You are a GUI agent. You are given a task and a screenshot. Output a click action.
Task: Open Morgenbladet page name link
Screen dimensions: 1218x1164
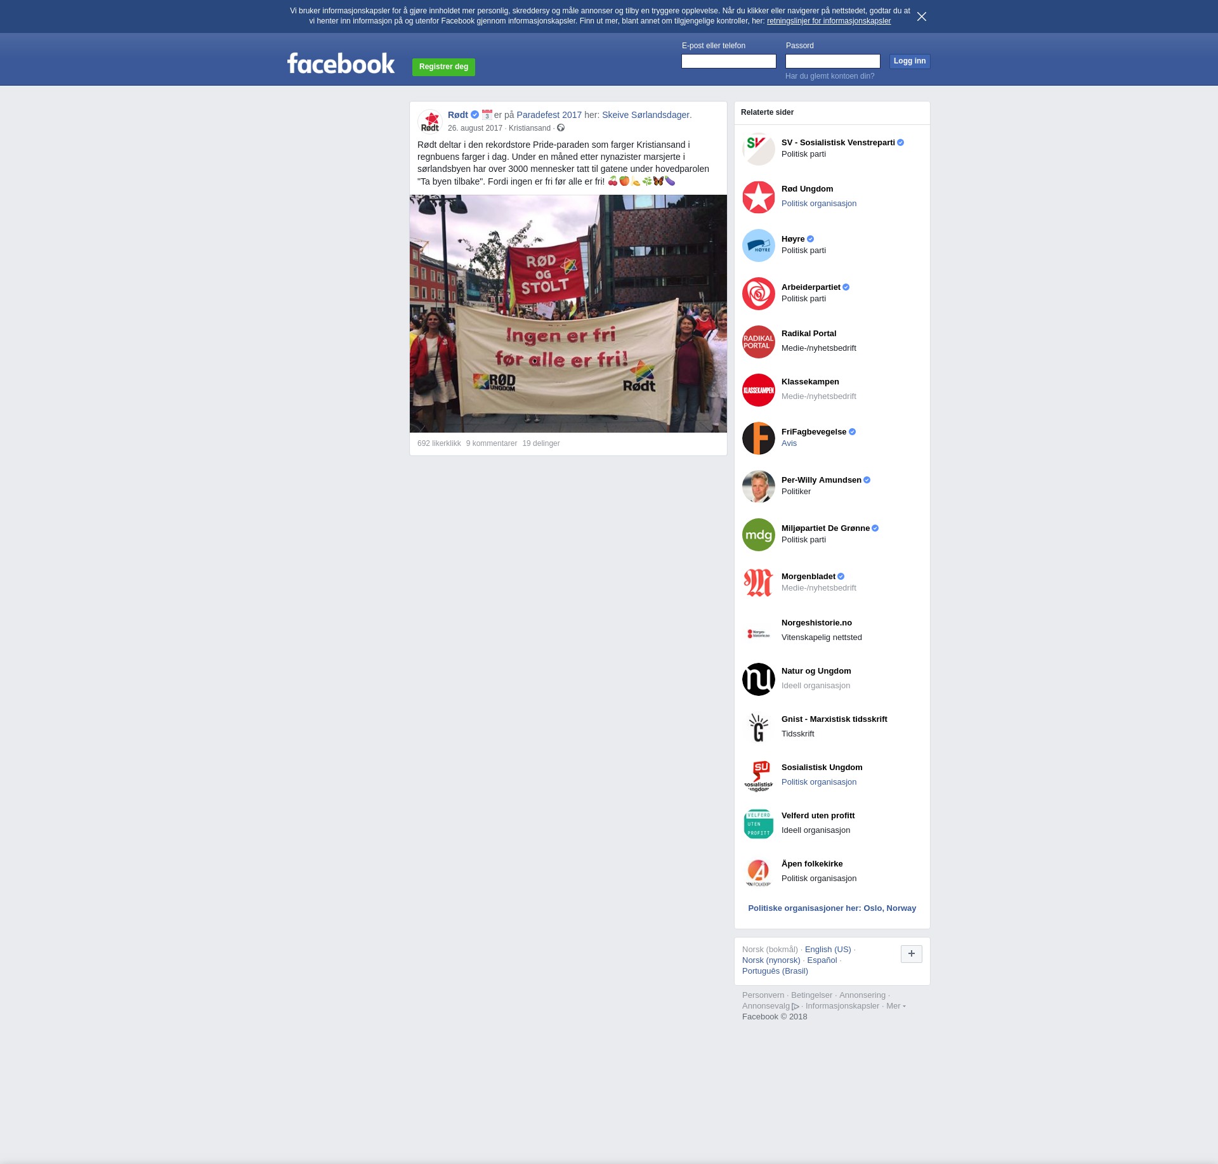(x=808, y=577)
